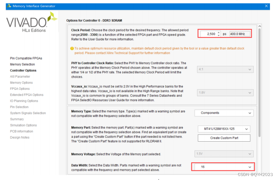Open the Memory Part MT41J128M16XX-125 dropdown
Viewport: 278px width, 180px height.
click(224, 129)
